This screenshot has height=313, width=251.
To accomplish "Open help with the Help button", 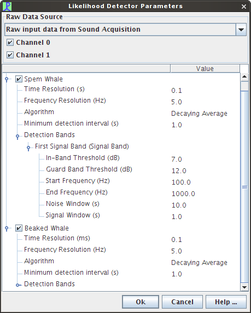I will [226, 302].
